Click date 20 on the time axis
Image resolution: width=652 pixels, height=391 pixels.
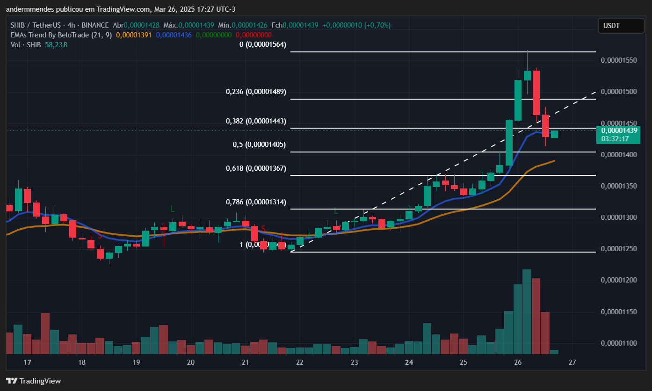tap(191, 362)
